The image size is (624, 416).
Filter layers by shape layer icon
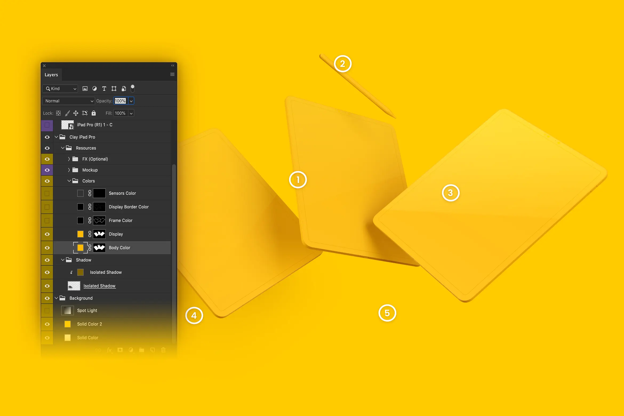(114, 89)
